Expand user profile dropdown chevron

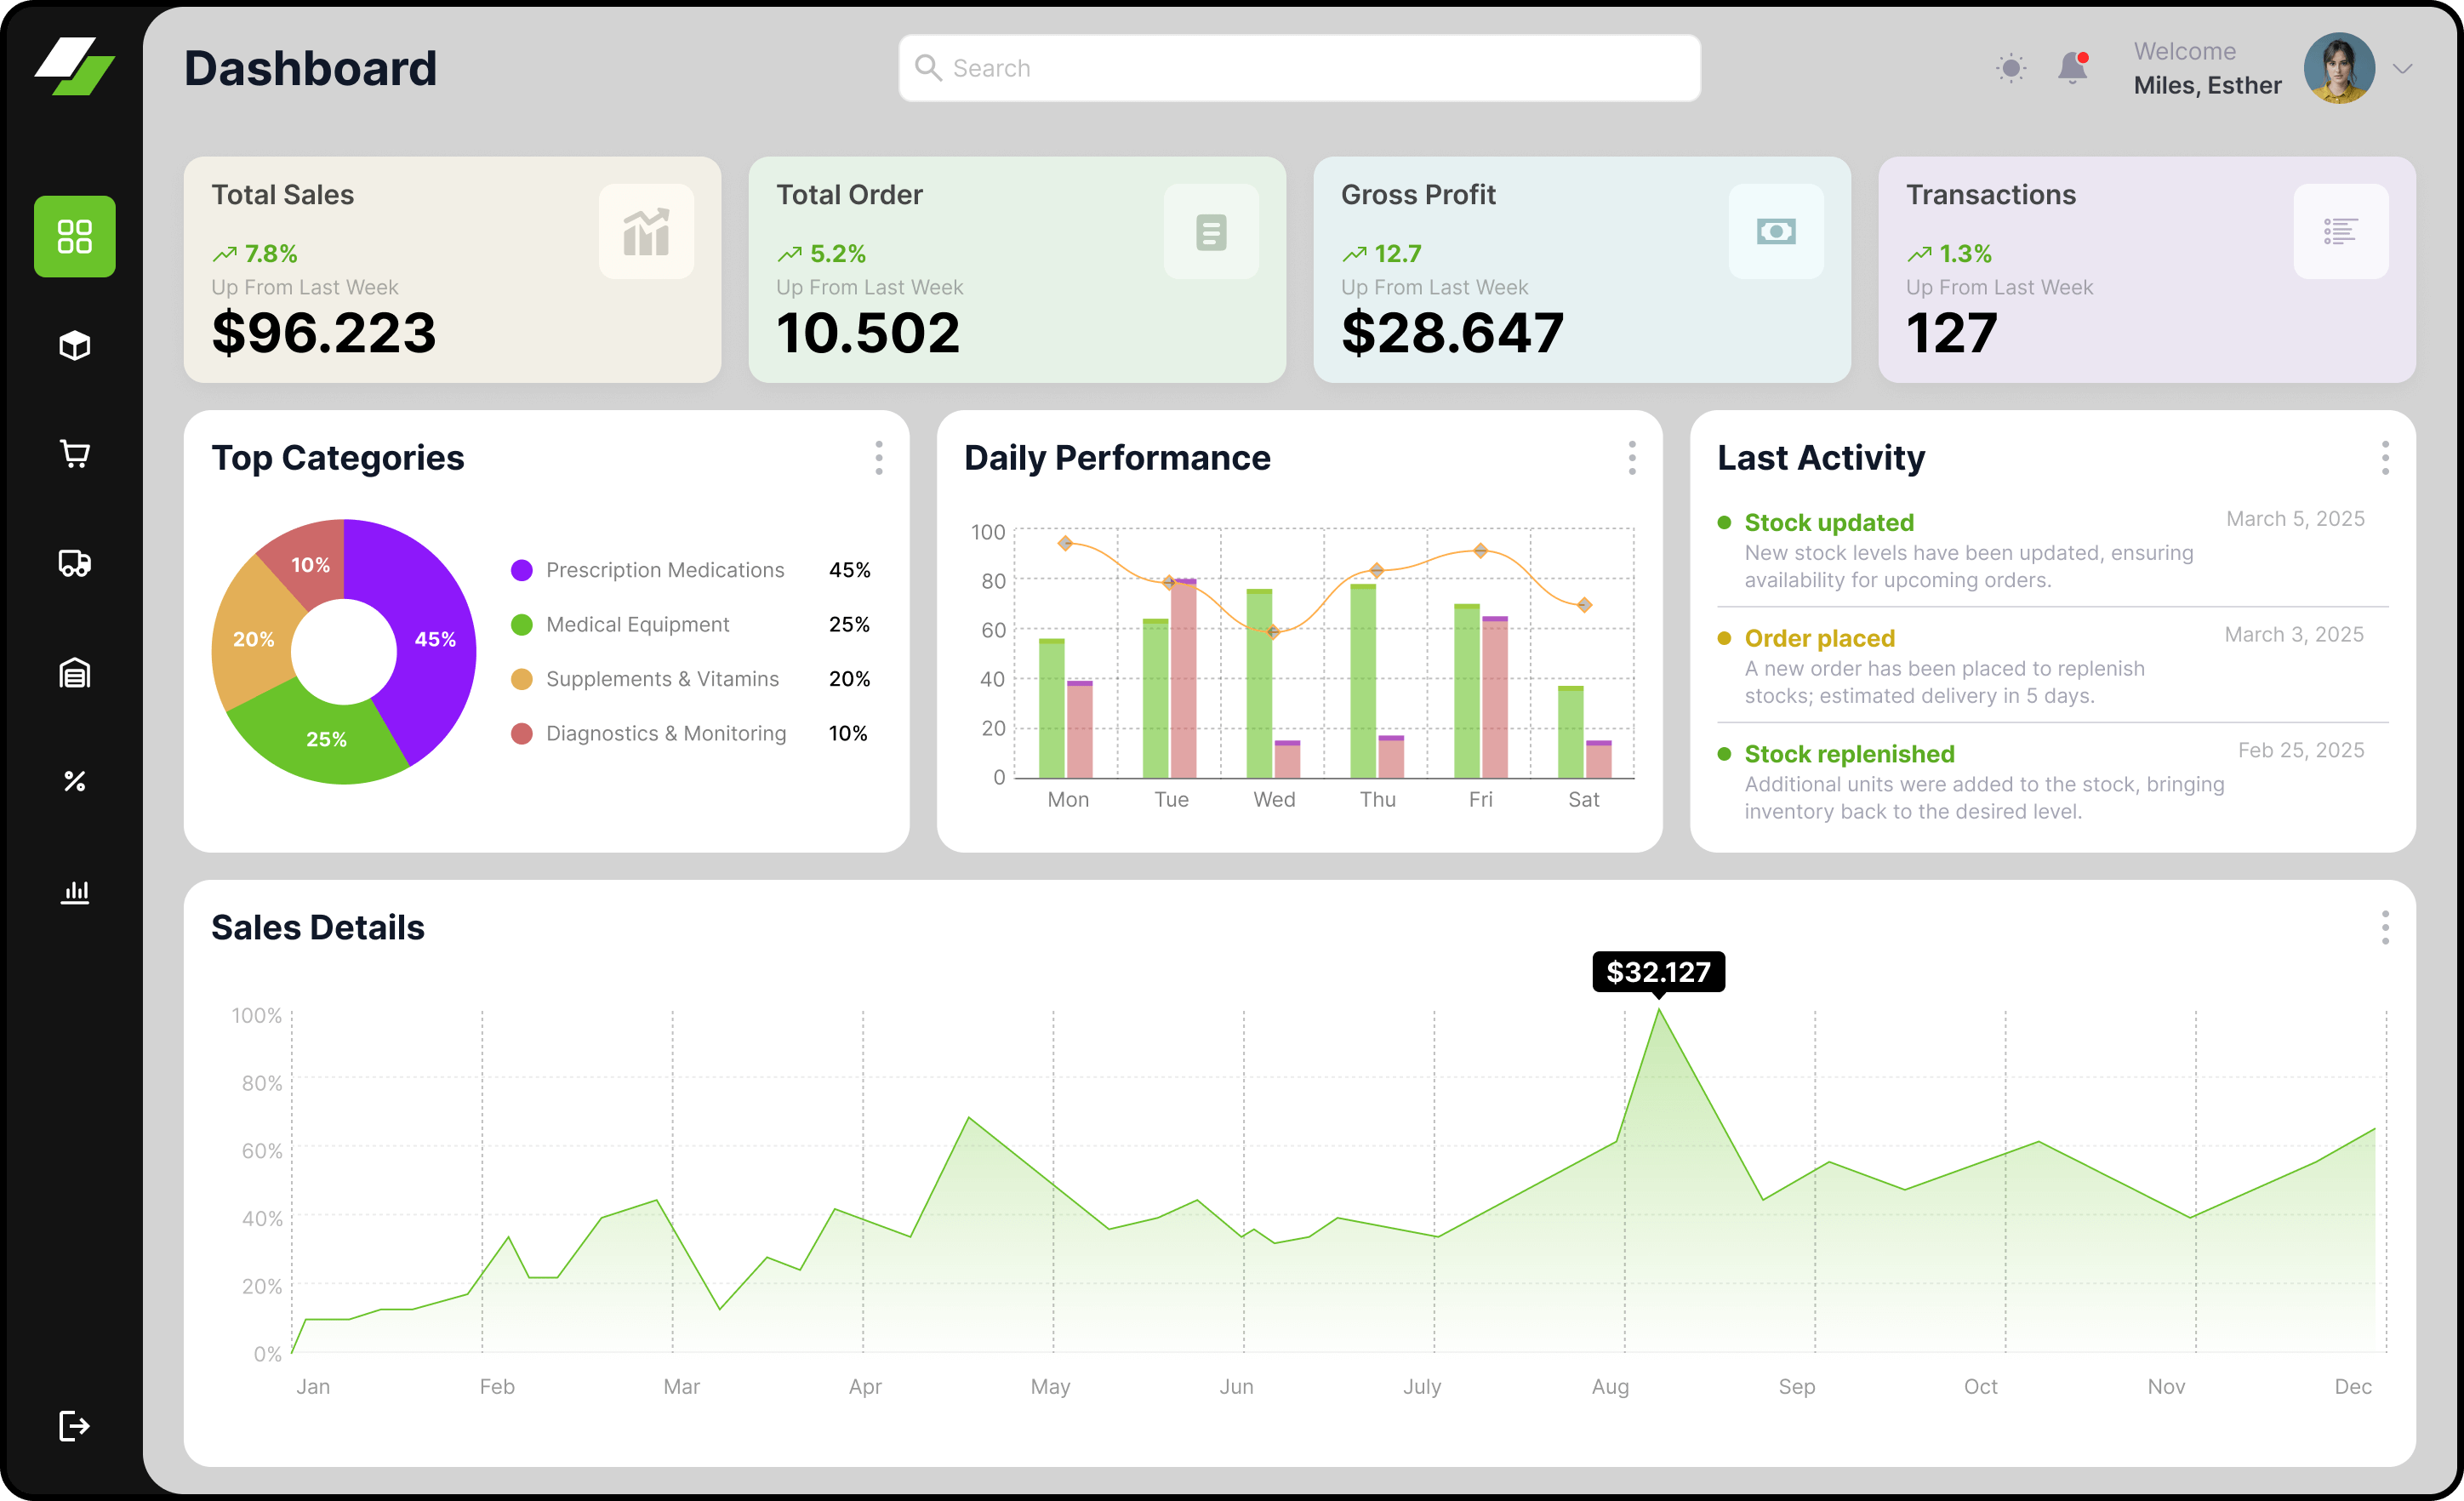pos(2402,68)
